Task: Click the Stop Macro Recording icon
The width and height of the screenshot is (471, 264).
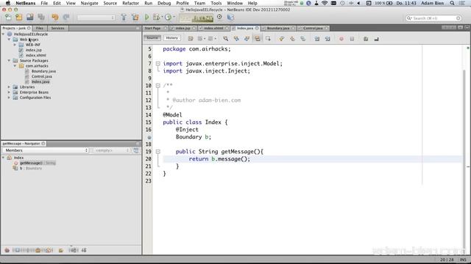Action: coord(352,39)
